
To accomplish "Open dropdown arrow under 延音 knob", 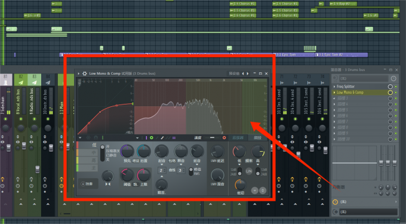I will 197,165.
